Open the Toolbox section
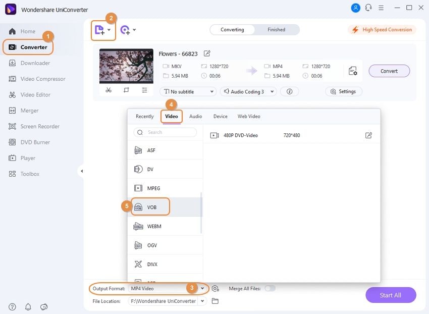This screenshot has width=429, height=314. click(x=24, y=174)
